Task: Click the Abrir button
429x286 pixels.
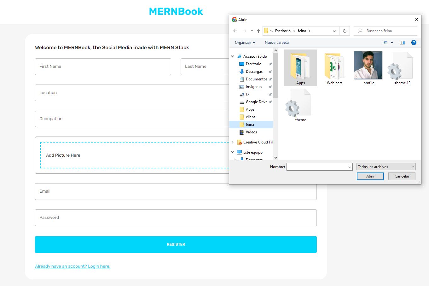Action: [x=370, y=176]
